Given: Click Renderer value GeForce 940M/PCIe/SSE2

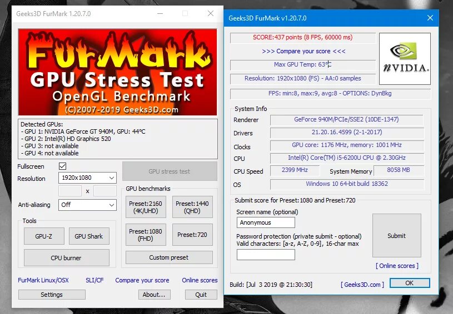Looking at the screenshot, I should click(347, 120).
